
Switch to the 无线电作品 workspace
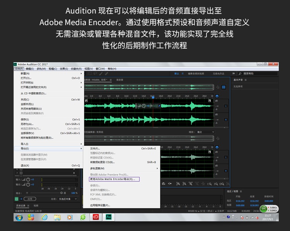coord(218,73)
